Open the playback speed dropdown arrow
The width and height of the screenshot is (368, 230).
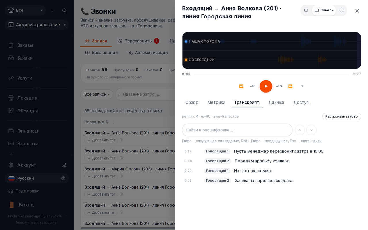pyautogui.click(x=302, y=86)
